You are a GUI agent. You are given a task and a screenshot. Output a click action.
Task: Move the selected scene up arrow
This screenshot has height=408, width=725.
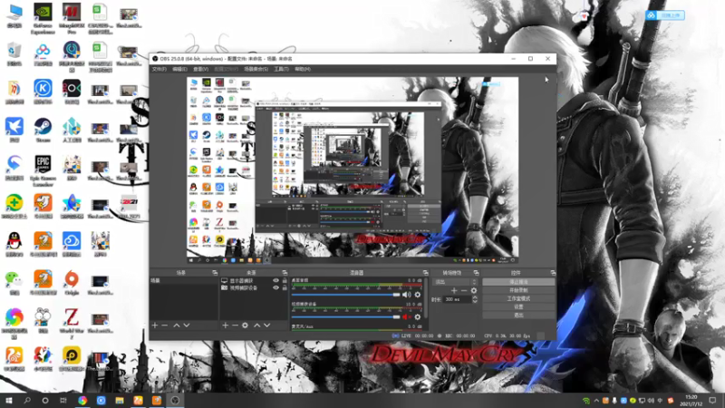click(x=176, y=325)
